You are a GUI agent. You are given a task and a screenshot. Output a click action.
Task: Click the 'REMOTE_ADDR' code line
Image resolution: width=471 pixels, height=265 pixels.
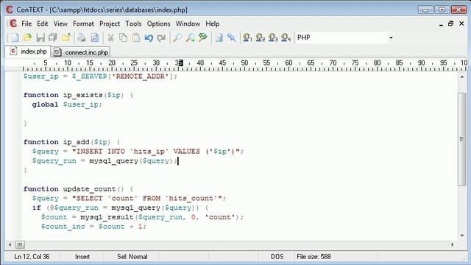point(100,77)
